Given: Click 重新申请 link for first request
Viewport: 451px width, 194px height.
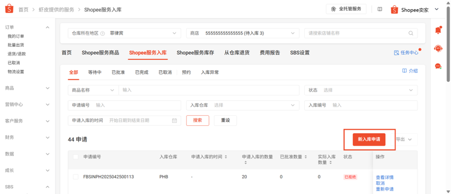Looking at the screenshot, I should (x=384, y=189).
